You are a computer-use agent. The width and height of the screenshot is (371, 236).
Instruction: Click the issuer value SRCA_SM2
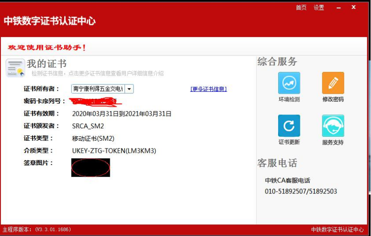pyautogui.click(x=88, y=126)
